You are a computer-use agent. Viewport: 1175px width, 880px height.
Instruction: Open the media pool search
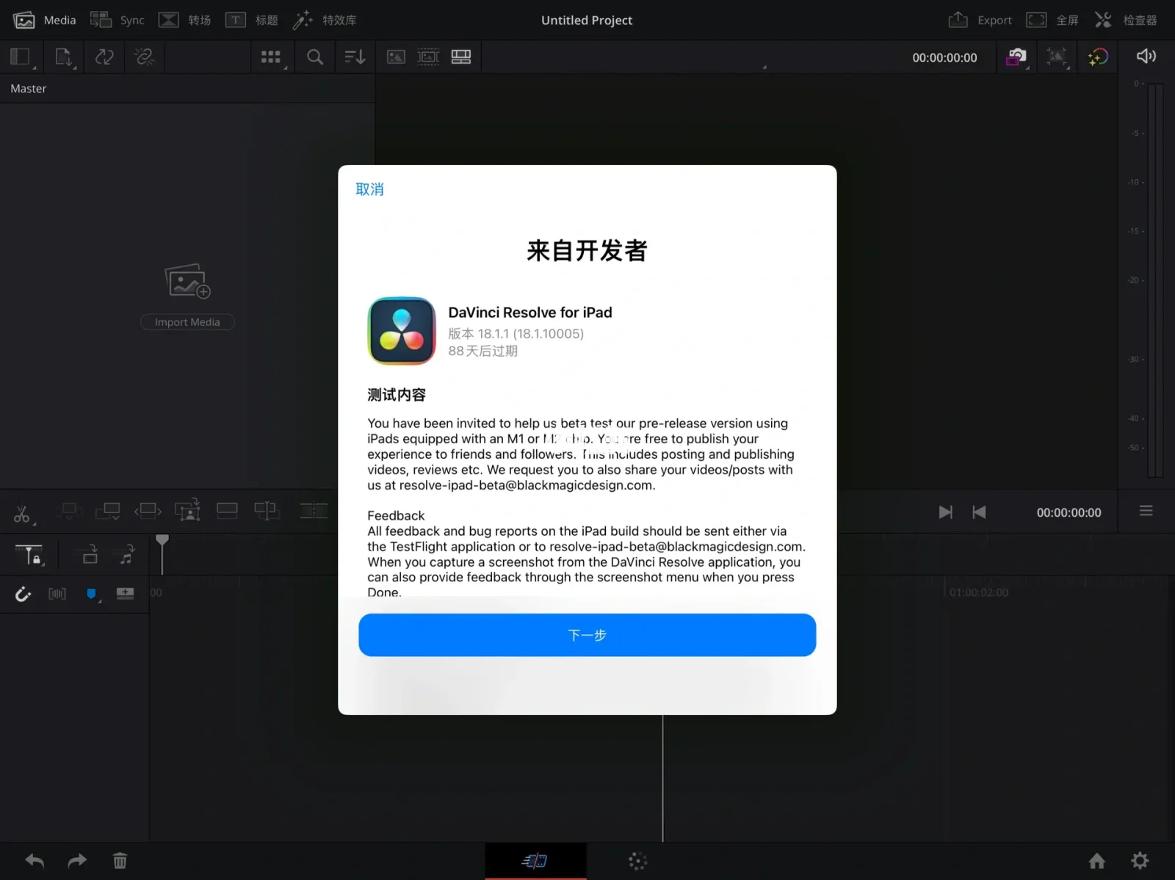(x=314, y=57)
